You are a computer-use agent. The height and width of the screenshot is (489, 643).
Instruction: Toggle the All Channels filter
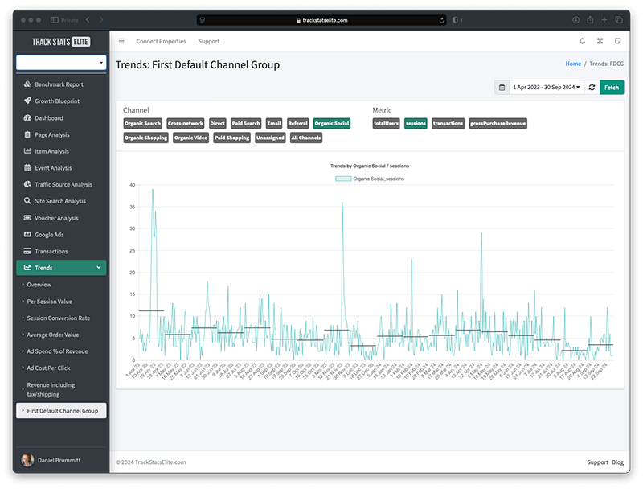[306, 138]
